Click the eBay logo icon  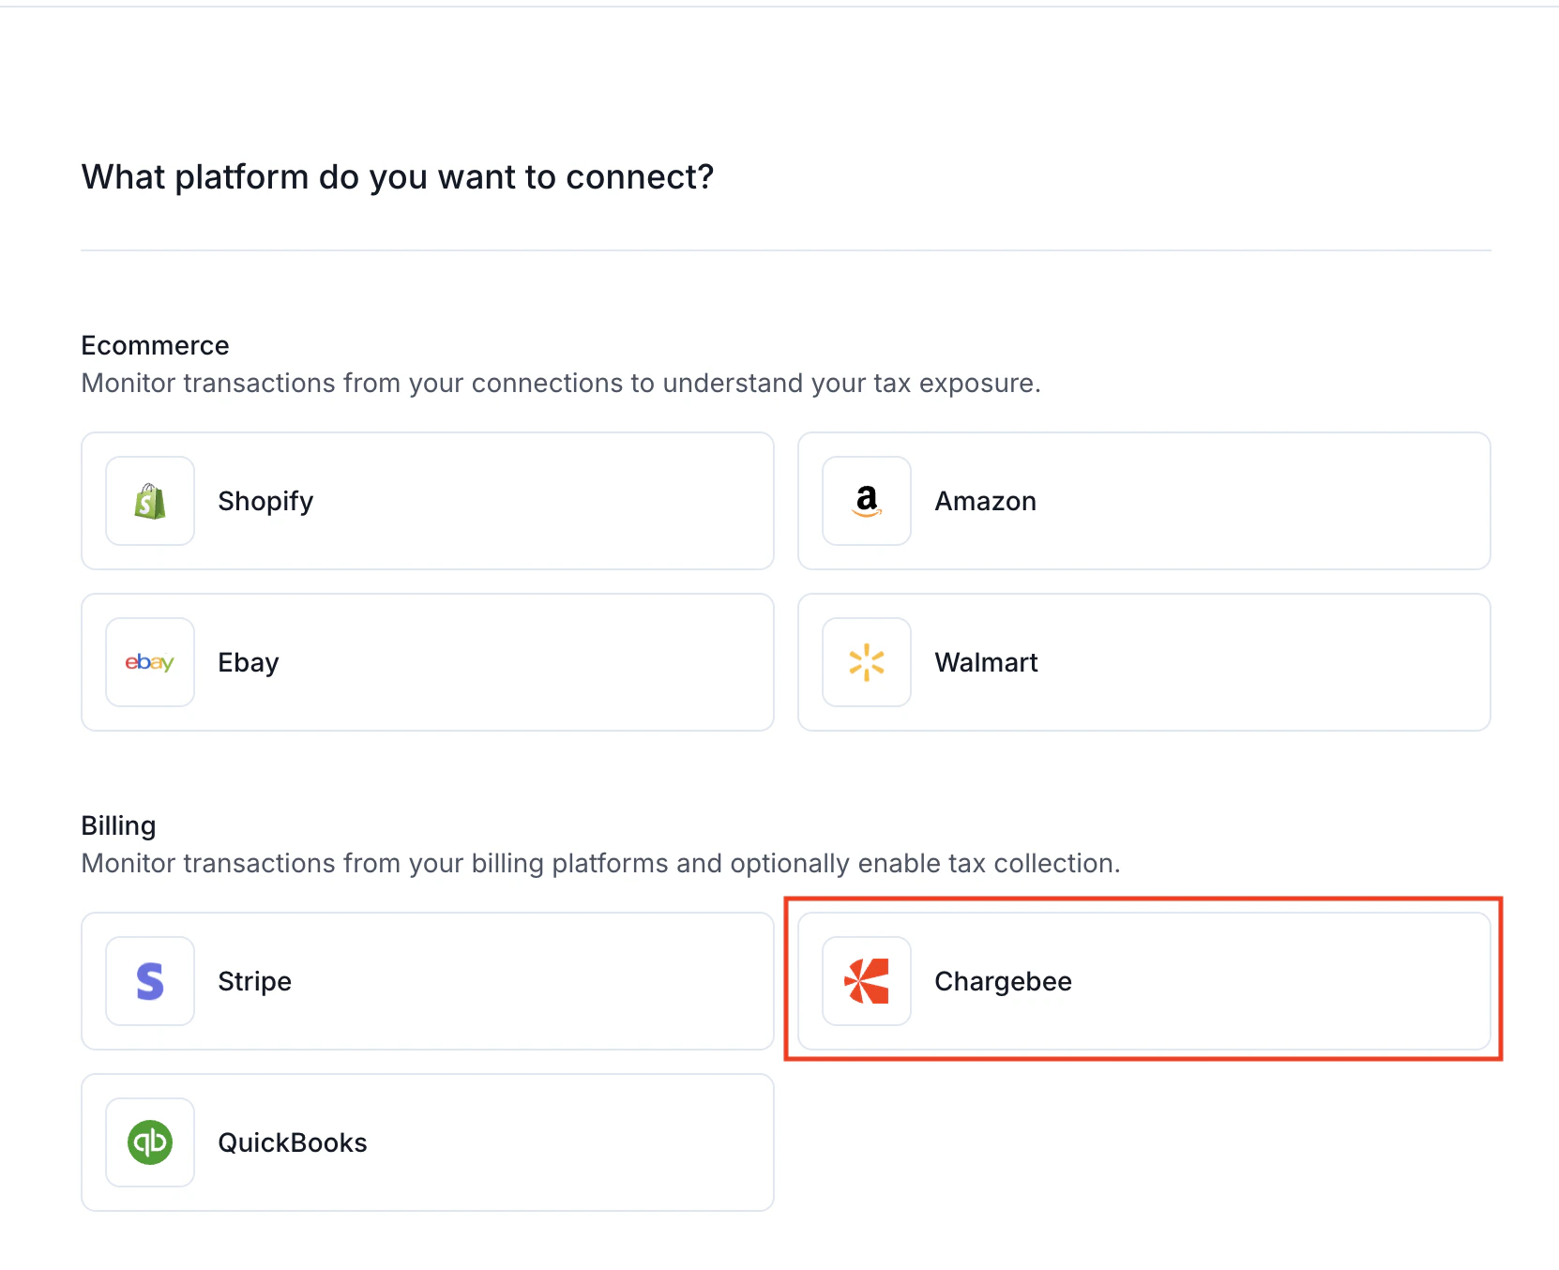pyautogui.click(x=150, y=662)
